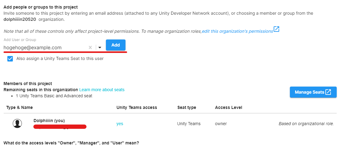Image resolution: width=341 pixels, height=149 pixels.
Task: Click '1 Unity Teams Basic and Advanced seat' text
Action: point(54,96)
